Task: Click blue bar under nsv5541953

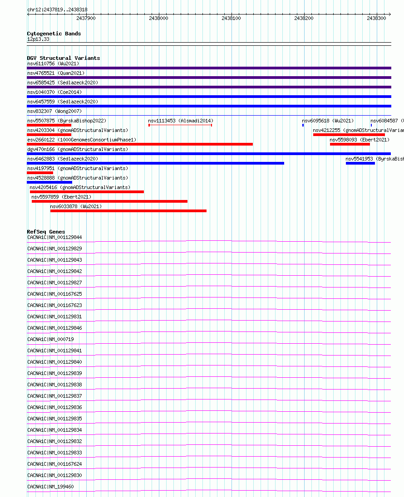Action: point(360,163)
